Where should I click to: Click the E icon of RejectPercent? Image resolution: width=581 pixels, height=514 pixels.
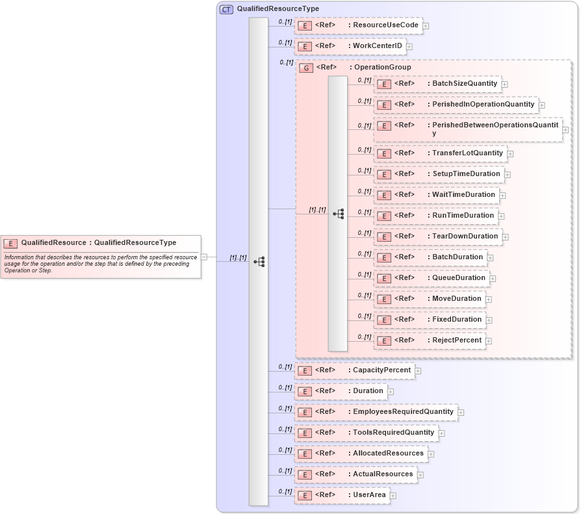(x=384, y=340)
